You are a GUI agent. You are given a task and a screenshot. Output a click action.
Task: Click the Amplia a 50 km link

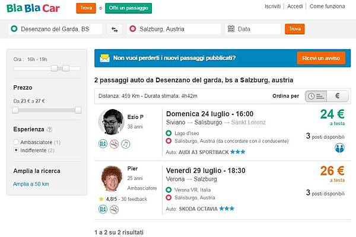31,184
